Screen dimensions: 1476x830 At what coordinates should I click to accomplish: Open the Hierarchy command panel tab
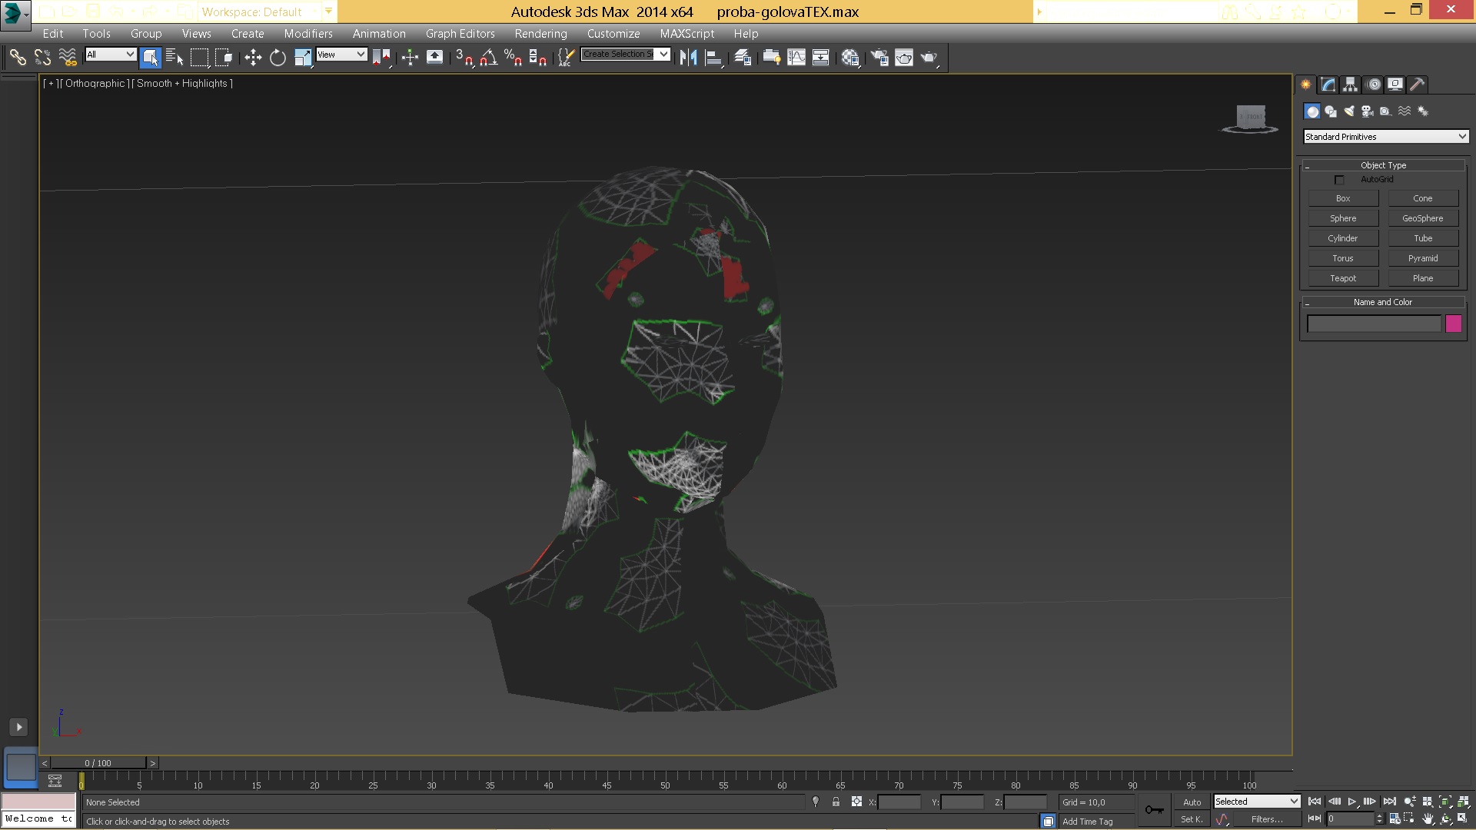point(1350,85)
